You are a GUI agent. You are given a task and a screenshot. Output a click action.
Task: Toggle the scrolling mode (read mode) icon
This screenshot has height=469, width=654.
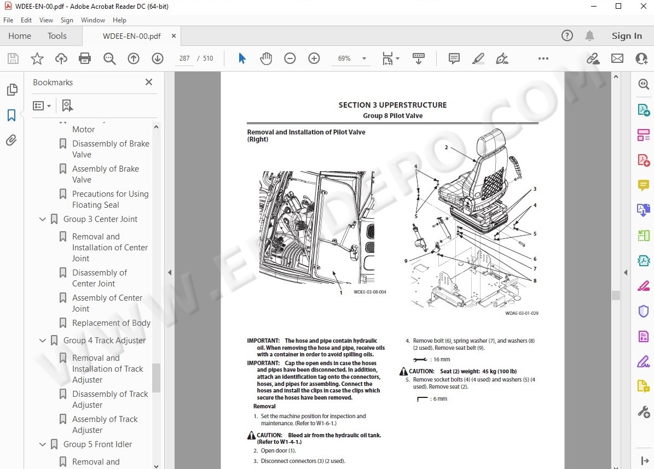418,58
